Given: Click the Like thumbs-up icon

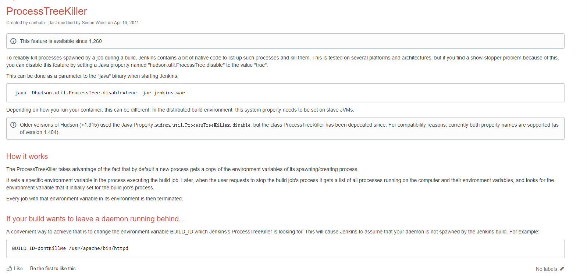Looking at the screenshot, I should click(x=9, y=269).
